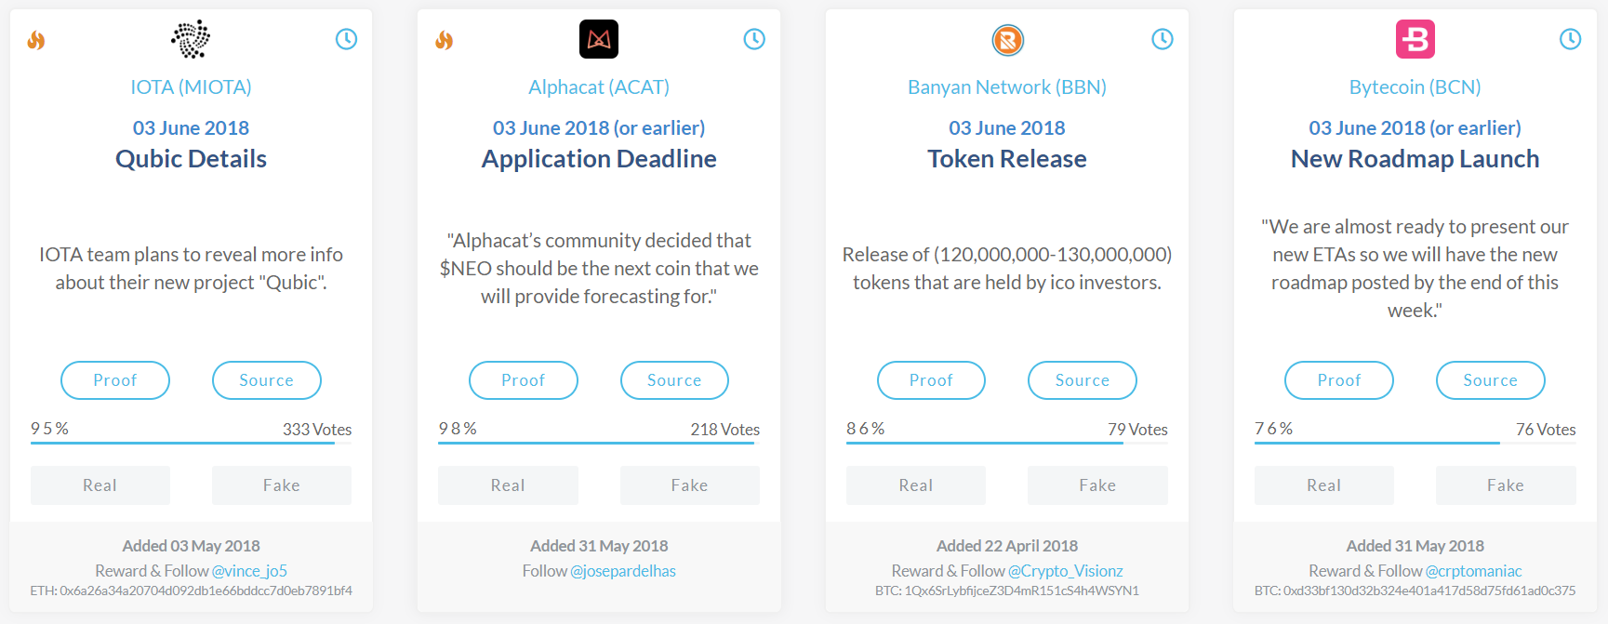Image resolution: width=1608 pixels, height=624 pixels.
Task: Click the clock icon on IOTA card
Action: click(346, 39)
